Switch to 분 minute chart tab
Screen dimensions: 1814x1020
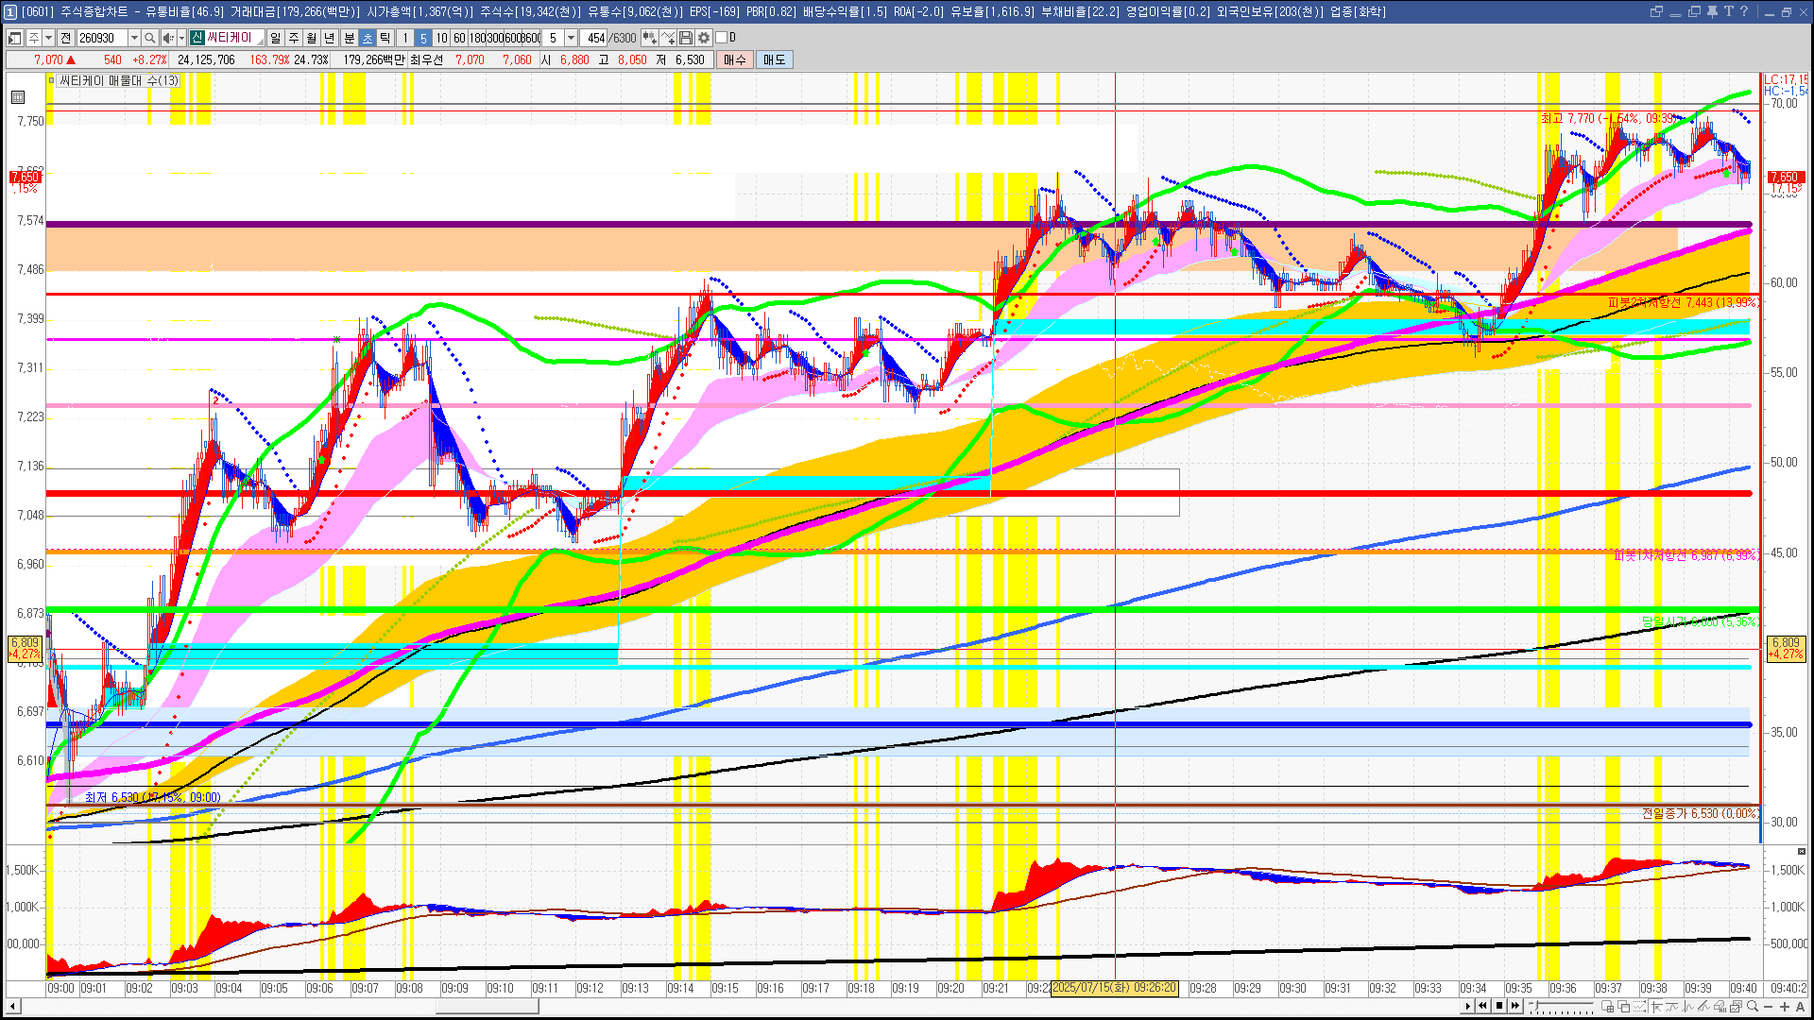point(349,38)
